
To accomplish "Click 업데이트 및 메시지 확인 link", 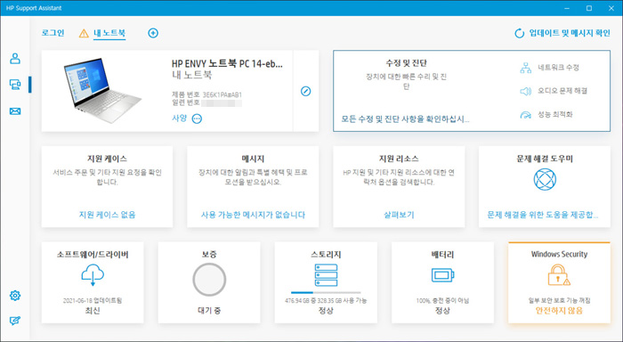I will coord(570,33).
